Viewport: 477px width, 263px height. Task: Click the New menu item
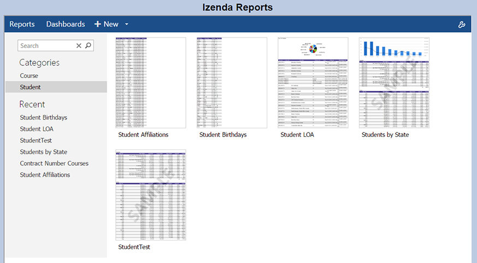(111, 24)
